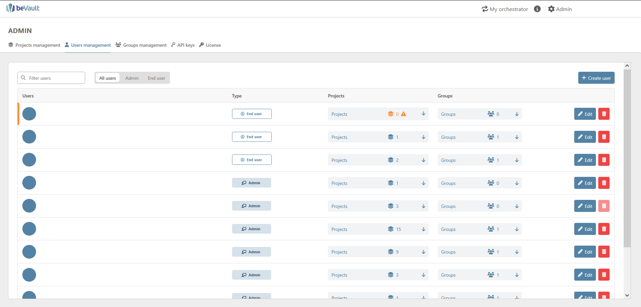
Task: Open Projects dropdown showing 9 projects
Action: coord(423,252)
